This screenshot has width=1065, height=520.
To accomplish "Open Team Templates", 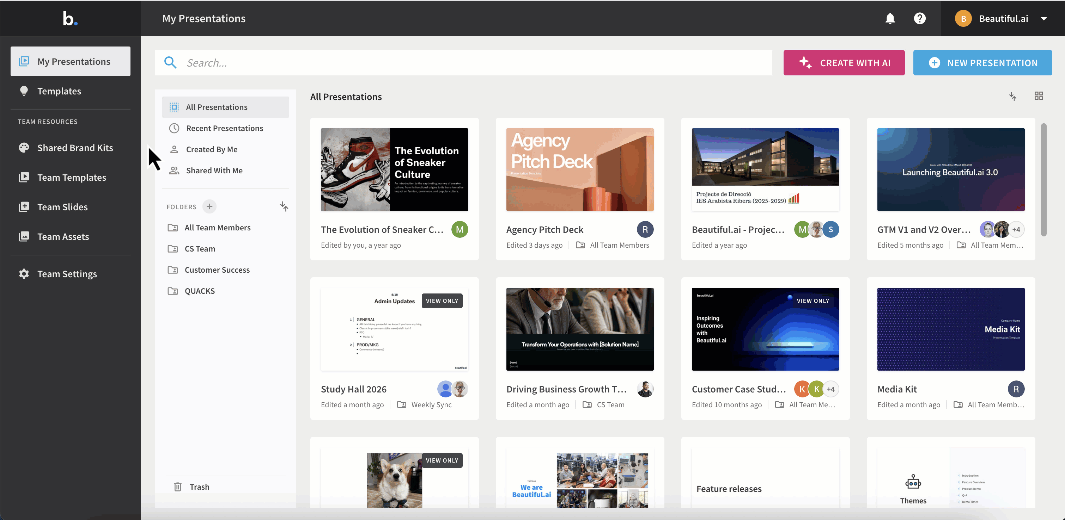I will (x=70, y=177).
